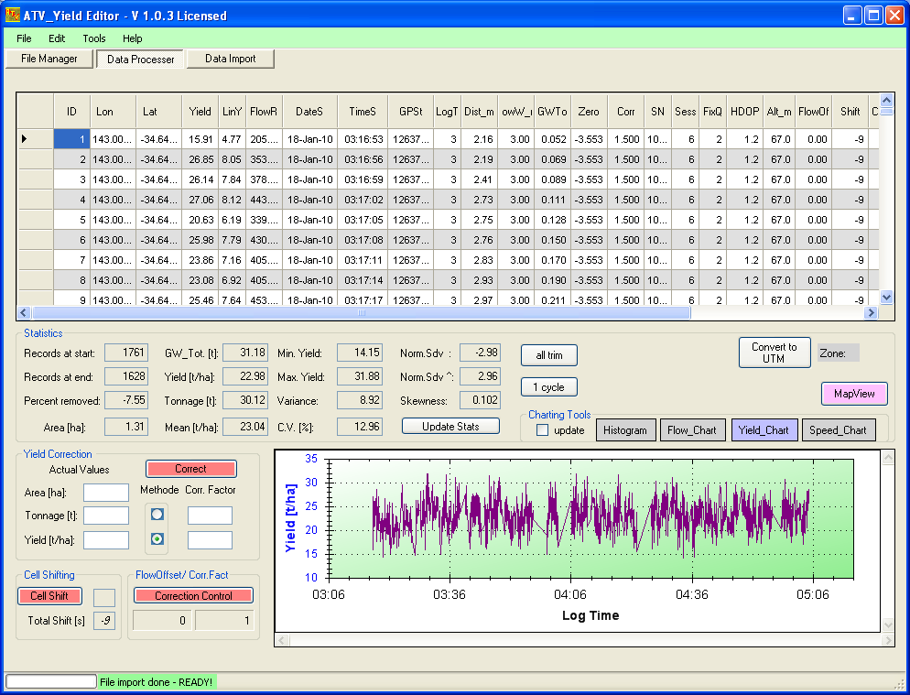This screenshot has width=910, height=695.
Task: Switch to the File Manager tab
Action: tap(49, 59)
